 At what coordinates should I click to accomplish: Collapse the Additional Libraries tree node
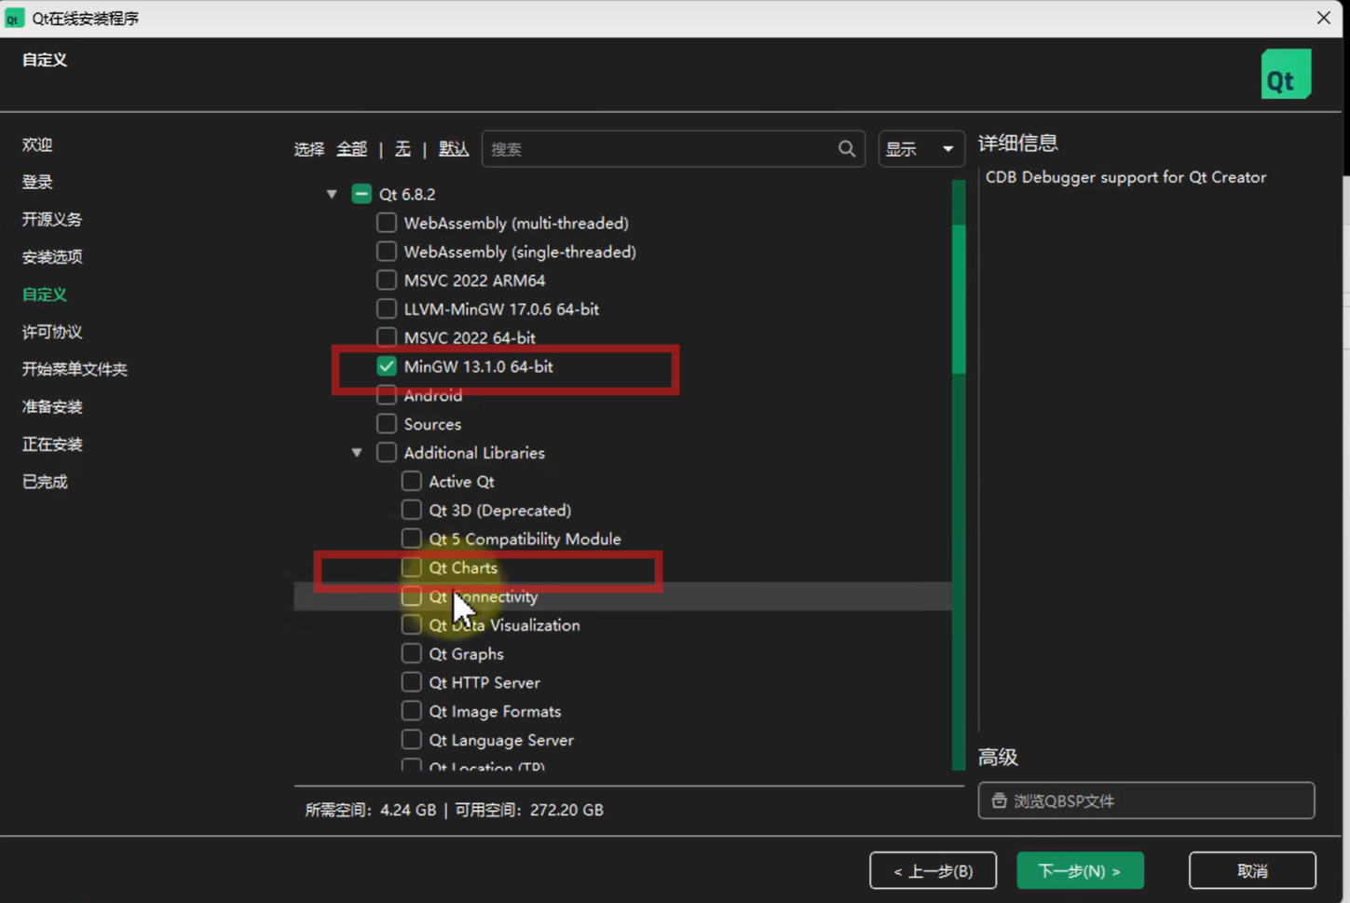click(x=357, y=453)
